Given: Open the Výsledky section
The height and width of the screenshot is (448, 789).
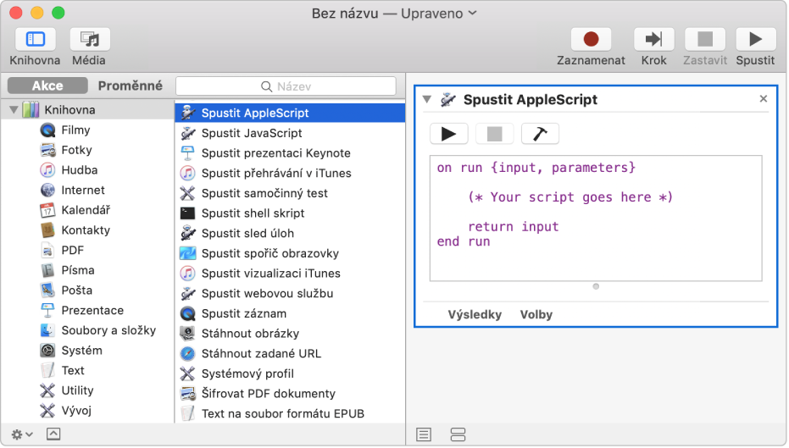Looking at the screenshot, I should (x=475, y=315).
